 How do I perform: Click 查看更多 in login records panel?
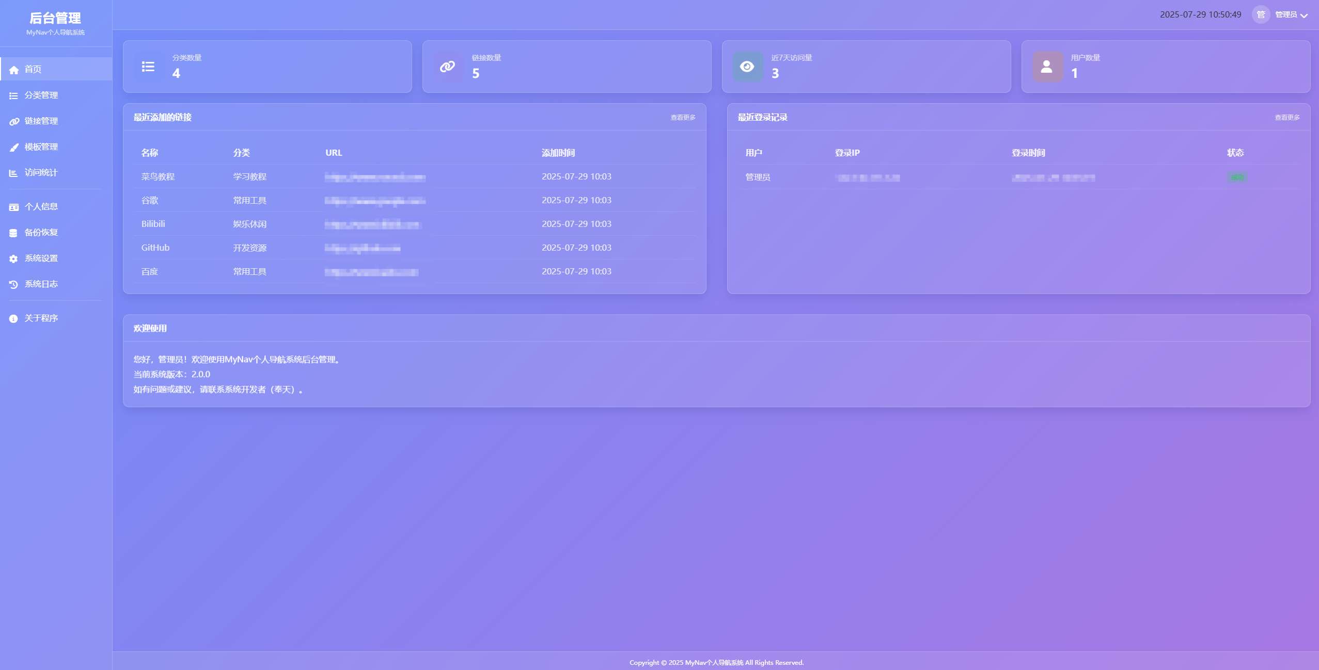(x=1287, y=118)
